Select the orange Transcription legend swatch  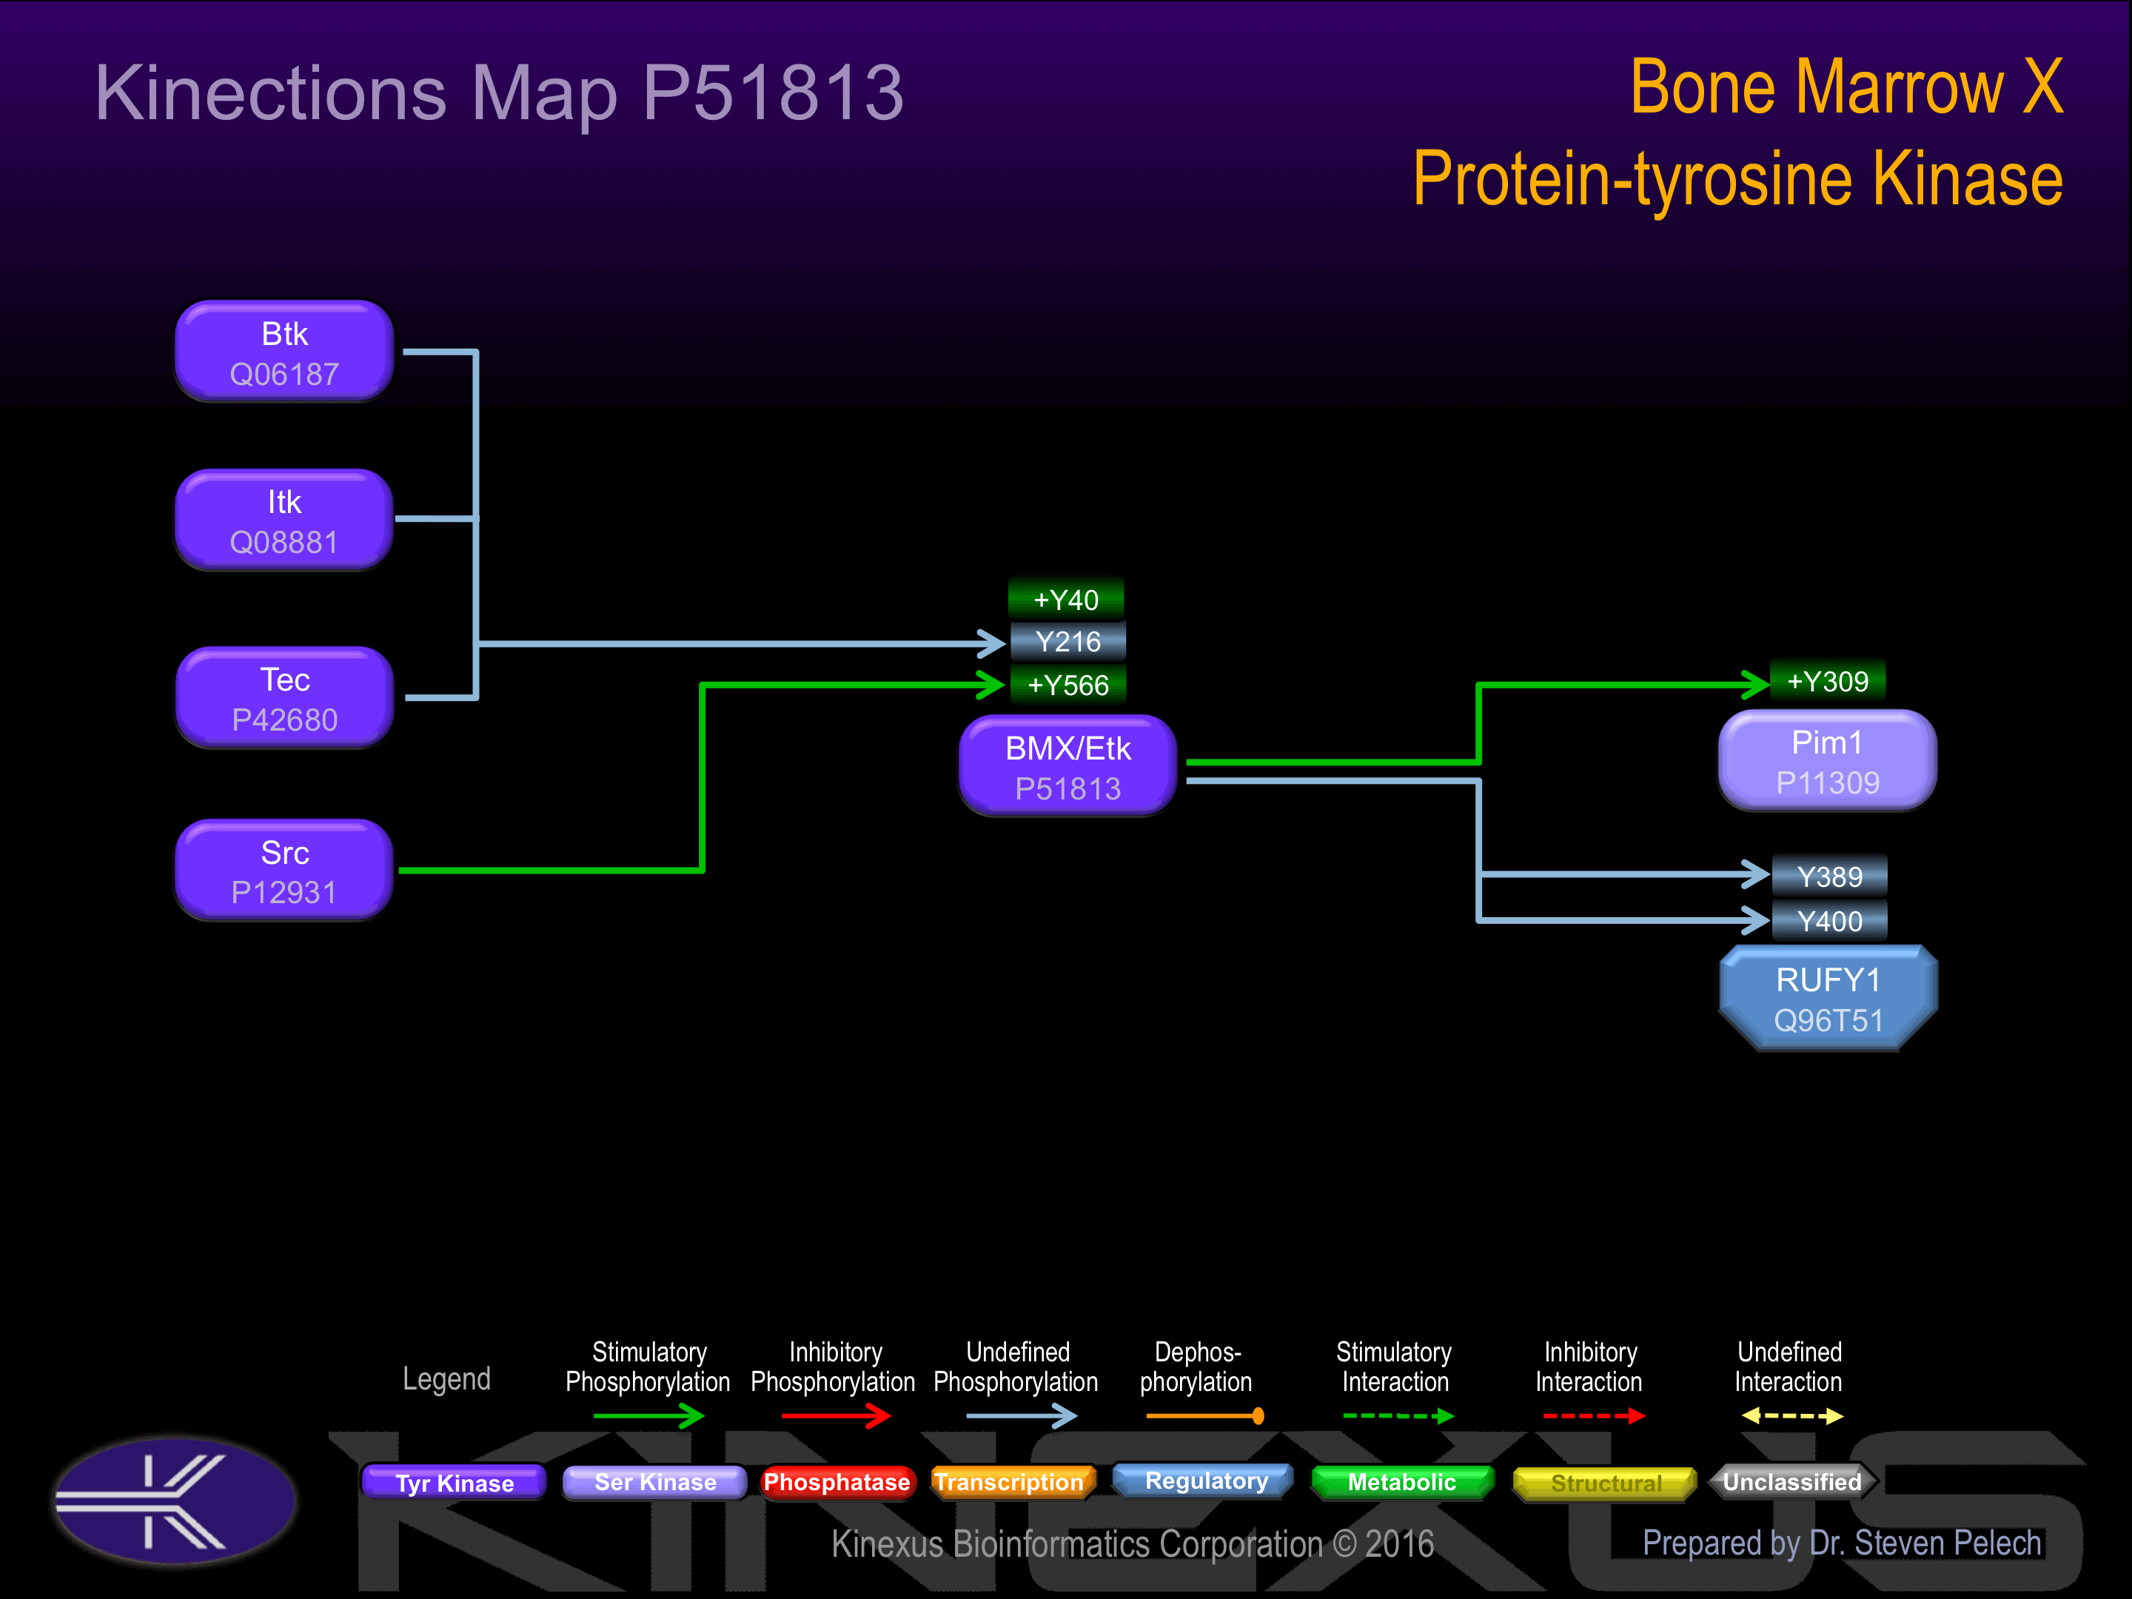1009,1481
